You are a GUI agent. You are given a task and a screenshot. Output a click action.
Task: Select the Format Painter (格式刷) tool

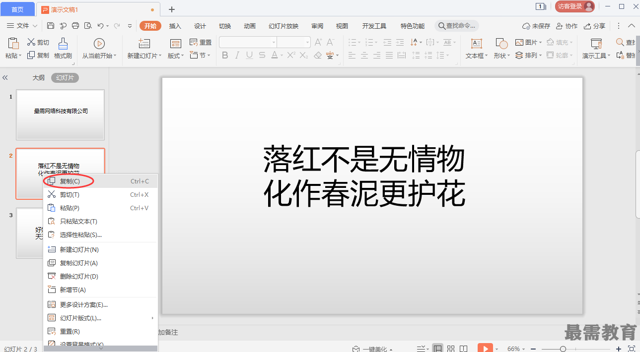(x=63, y=48)
